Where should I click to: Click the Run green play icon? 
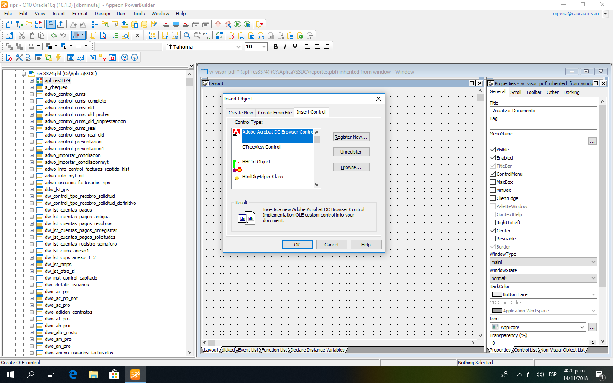pos(237,24)
